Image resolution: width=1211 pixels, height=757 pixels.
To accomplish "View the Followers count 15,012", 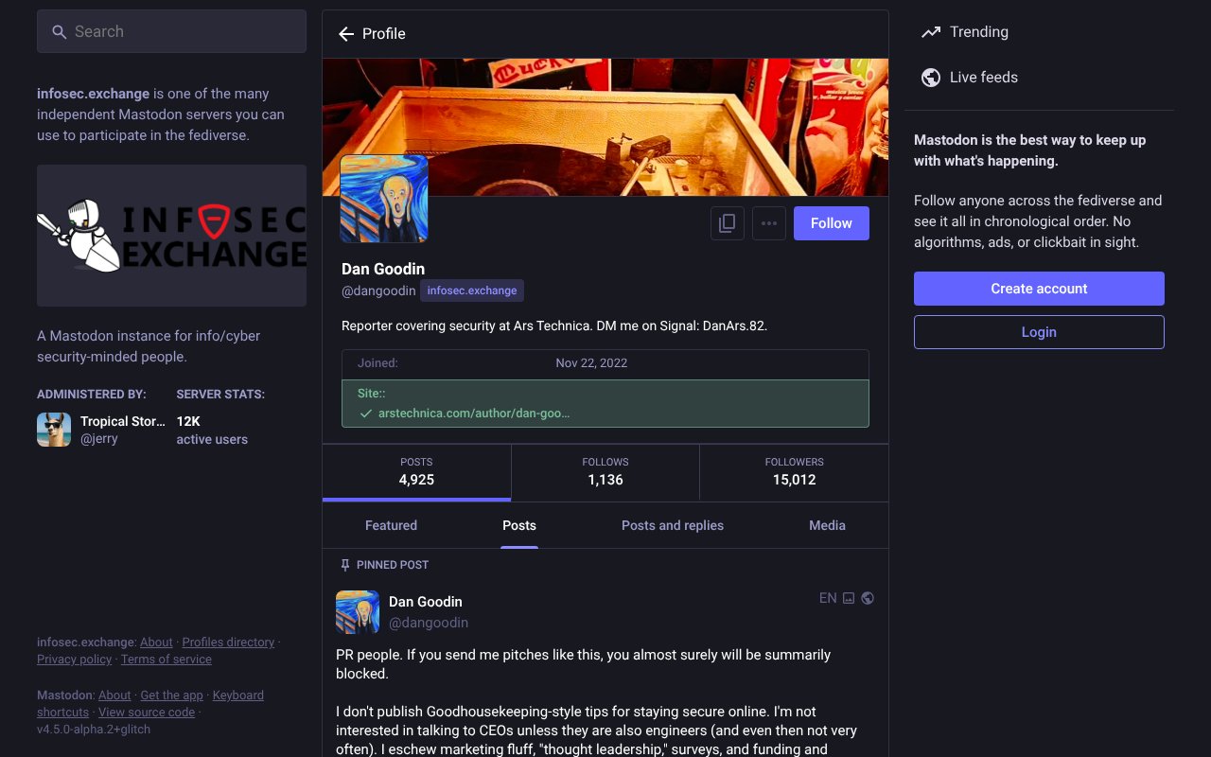I will click(x=794, y=471).
